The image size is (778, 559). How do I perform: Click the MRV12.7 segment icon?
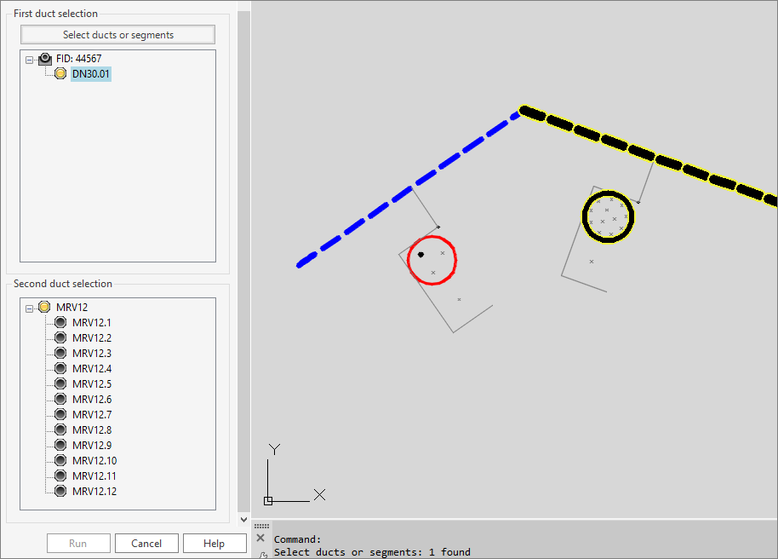60,414
